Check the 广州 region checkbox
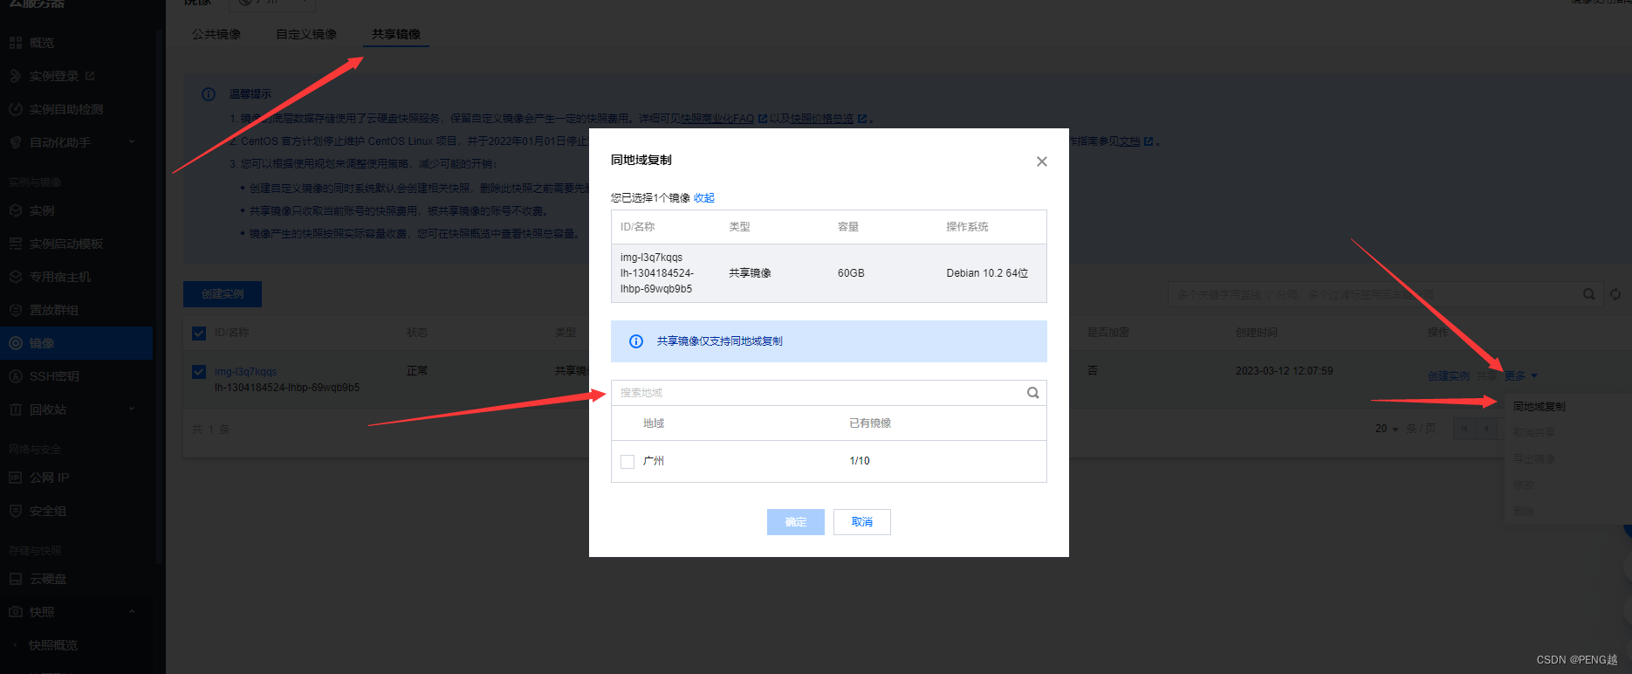 point(627,461)
